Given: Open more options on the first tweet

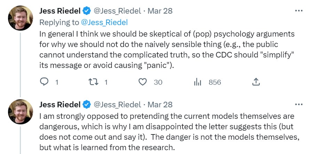Looking at the screenshot, I should coord(299,11).
